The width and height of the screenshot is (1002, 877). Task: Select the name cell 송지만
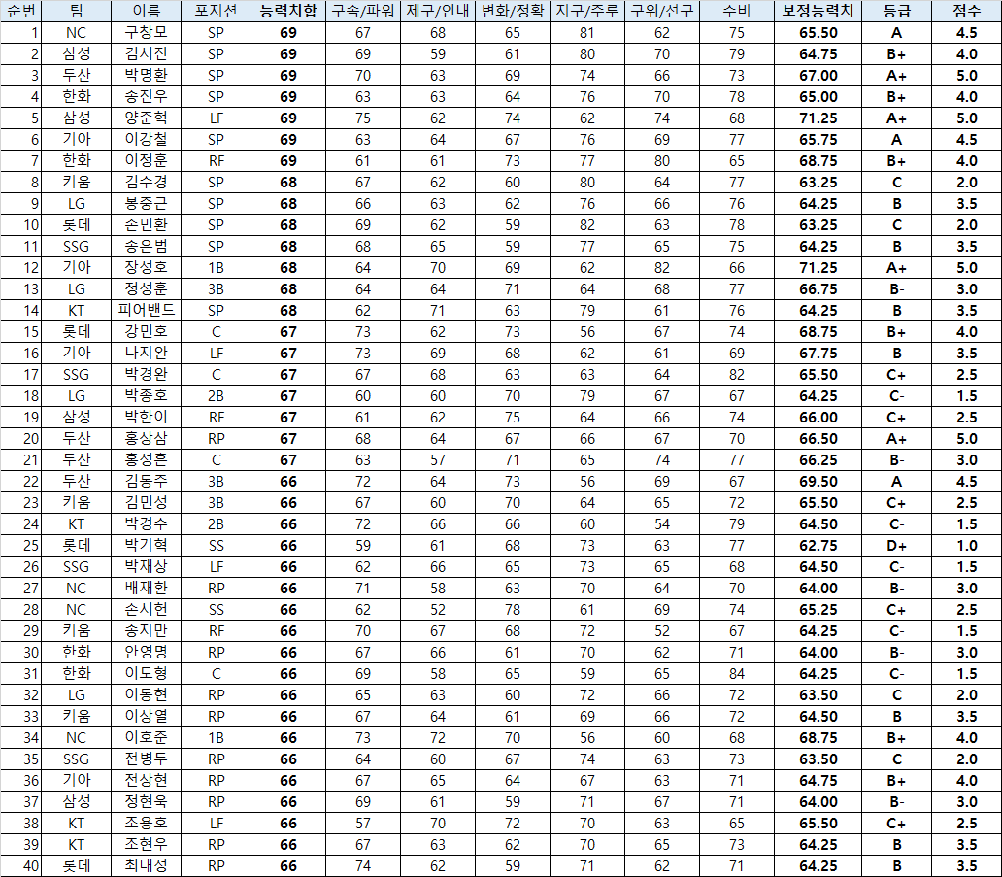coord(146,631)
